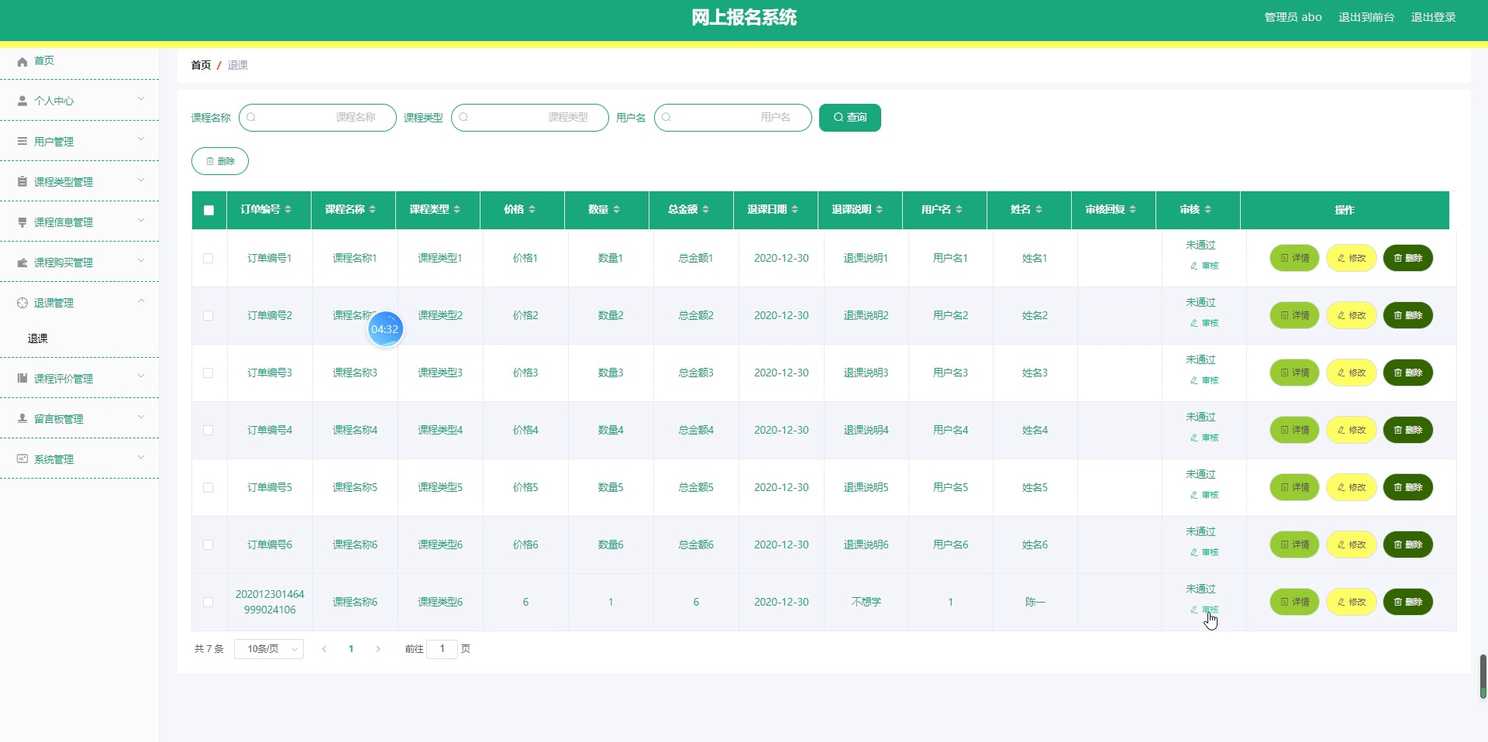Sort table by 总金额 column arrows
The height and width of the screenshot is (742, 1488).
coord(706,210)
